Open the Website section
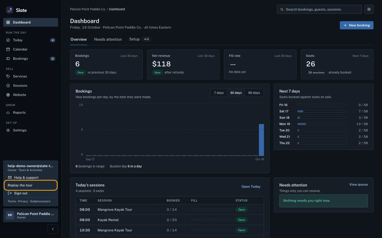Image resolution: width=382 pixels, height=238 pixels. pyautogui.click(x=31, y=95)
